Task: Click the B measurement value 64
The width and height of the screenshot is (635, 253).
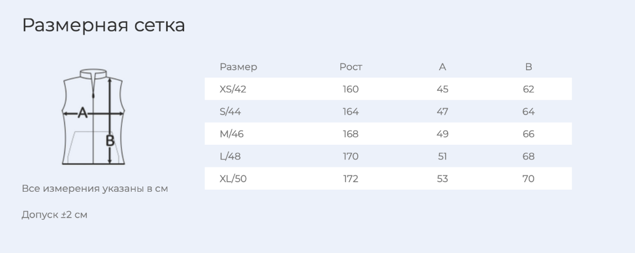Action: pos(528,111)
